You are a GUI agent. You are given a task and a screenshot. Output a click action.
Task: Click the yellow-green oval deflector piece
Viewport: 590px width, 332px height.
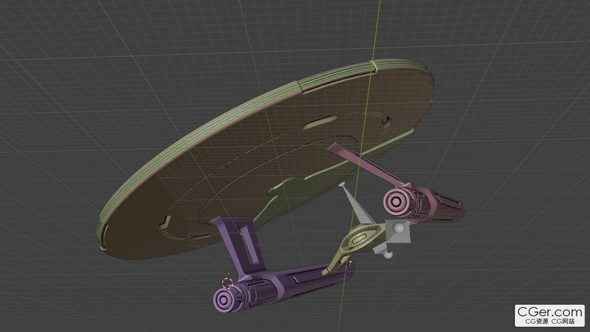click(361, 239)
